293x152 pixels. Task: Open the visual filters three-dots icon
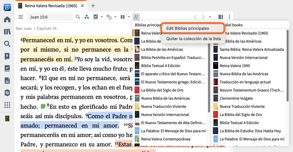pyautogui.click(x=86, y=17)
